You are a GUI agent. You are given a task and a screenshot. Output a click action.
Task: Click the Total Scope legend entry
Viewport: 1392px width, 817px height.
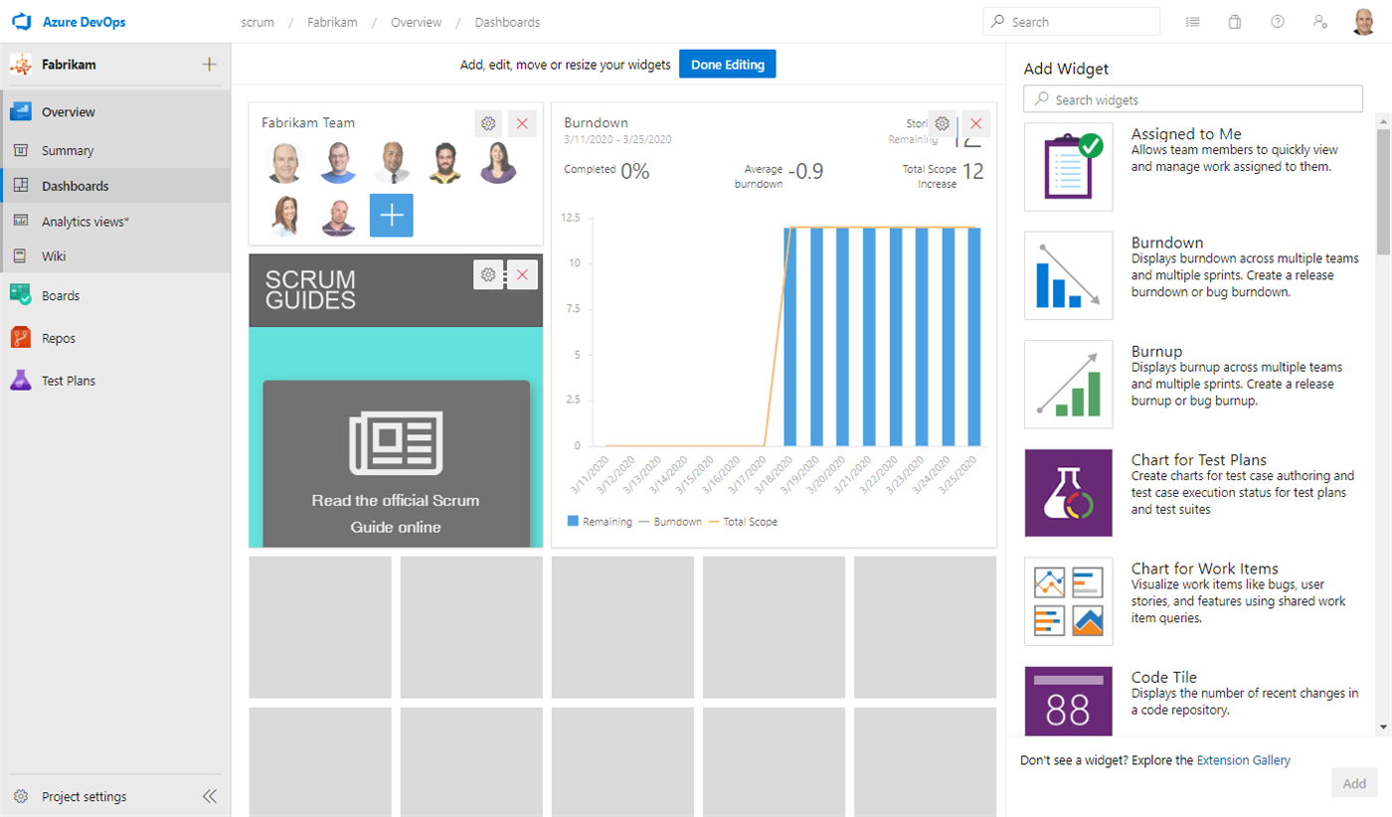click(x=743, y=522)
